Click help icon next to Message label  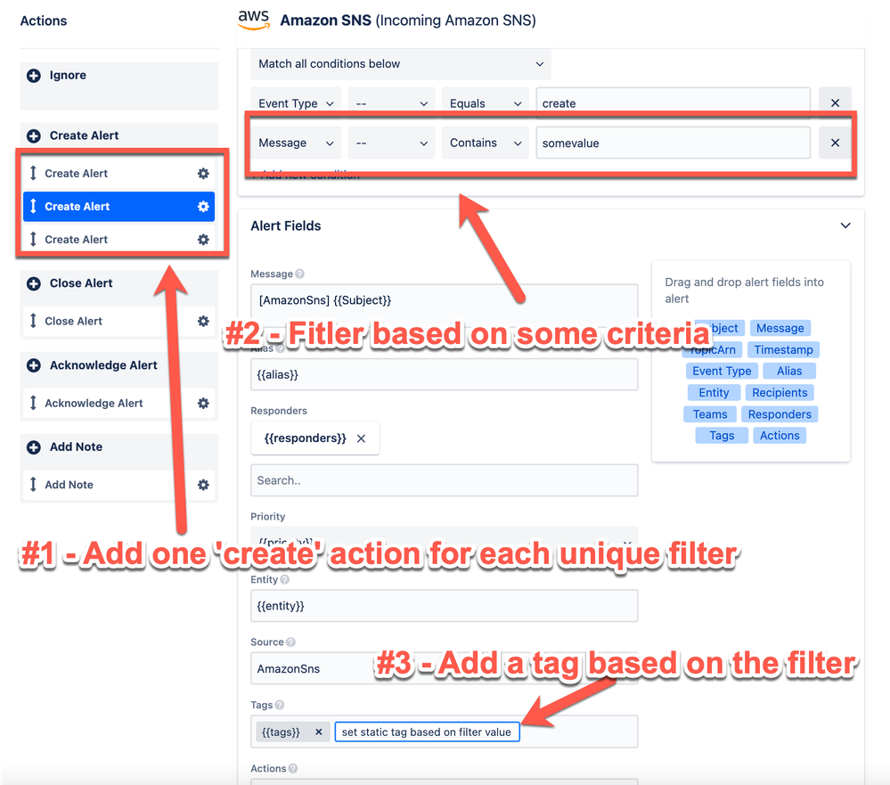[x=299, y=274]
